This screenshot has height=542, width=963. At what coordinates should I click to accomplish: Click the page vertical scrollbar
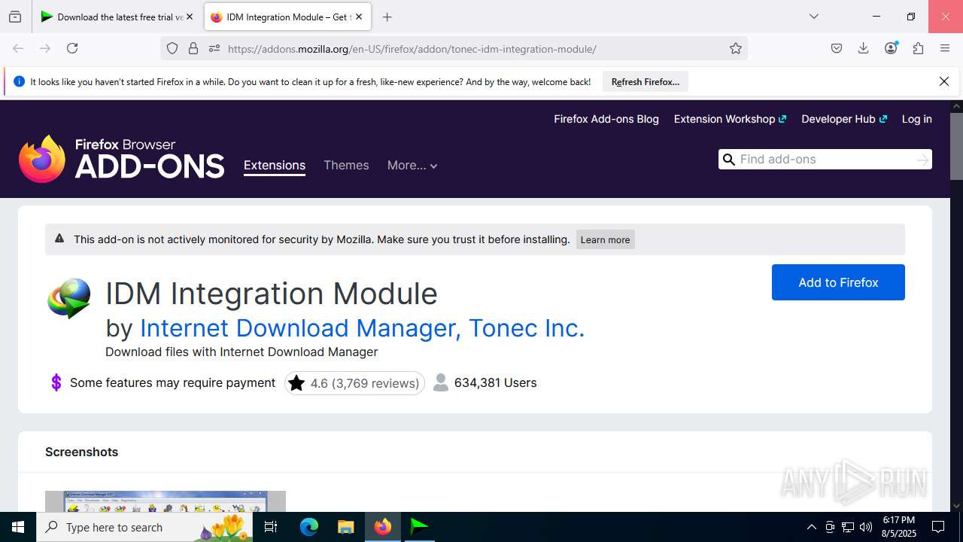point(956,146)
